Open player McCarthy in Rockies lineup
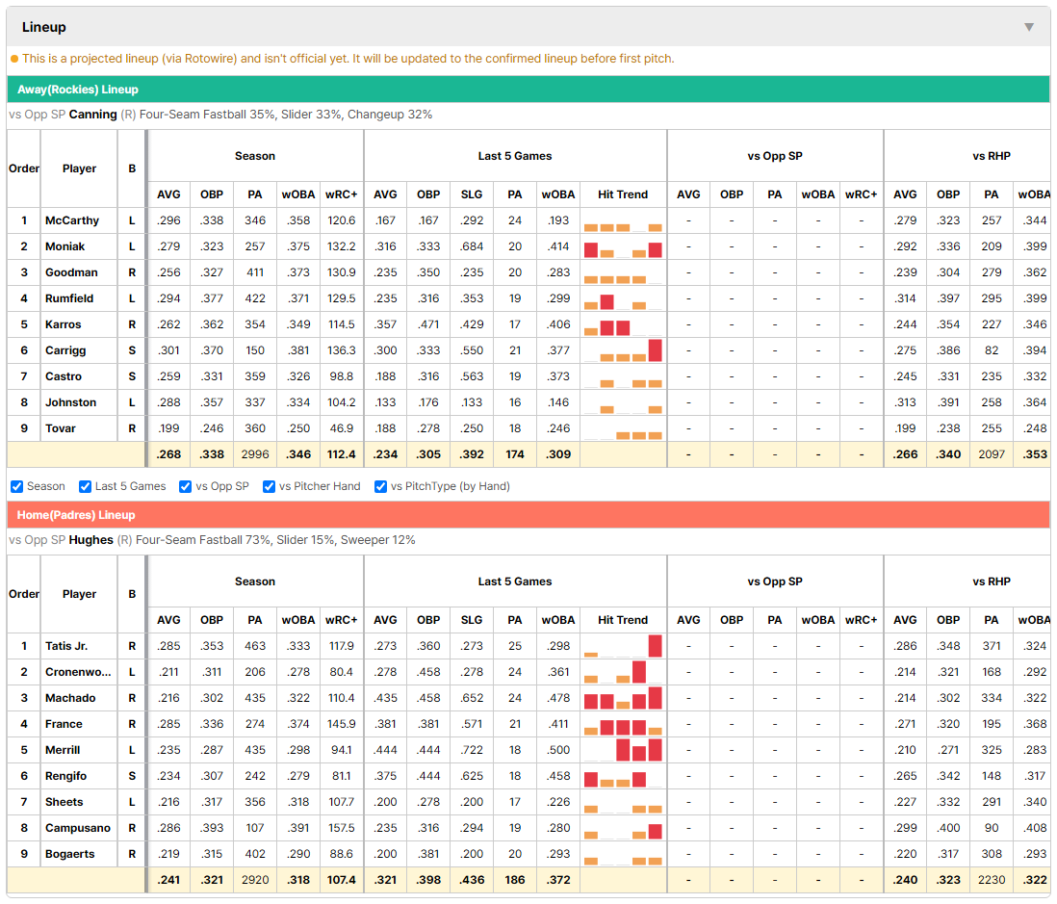Viewport: 1057px width, 904px height. (71, 220)
